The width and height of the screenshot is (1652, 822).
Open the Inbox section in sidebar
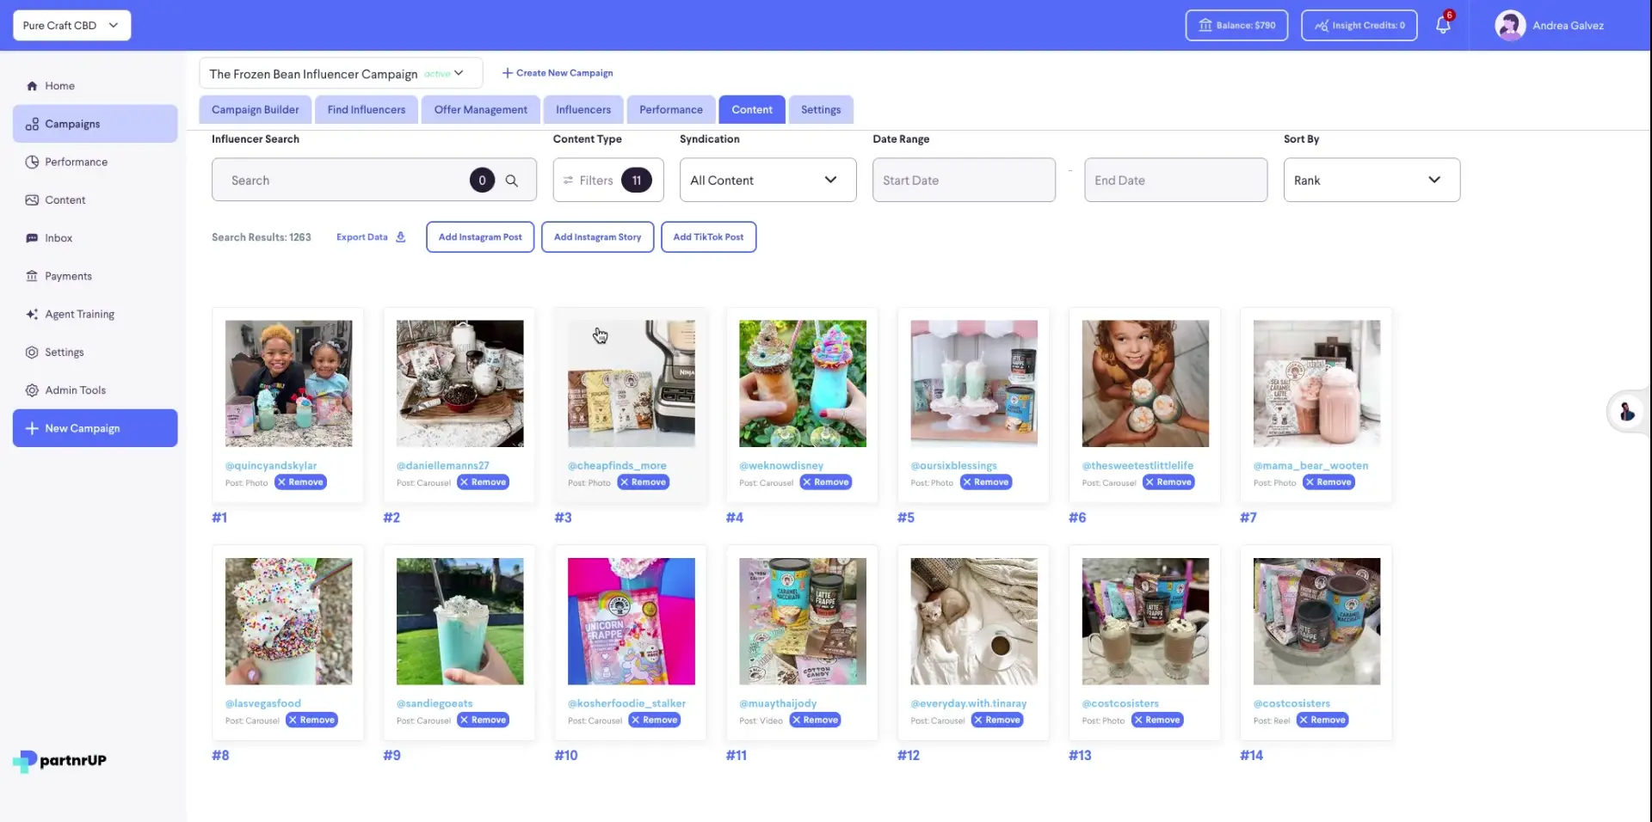point(58,237)
